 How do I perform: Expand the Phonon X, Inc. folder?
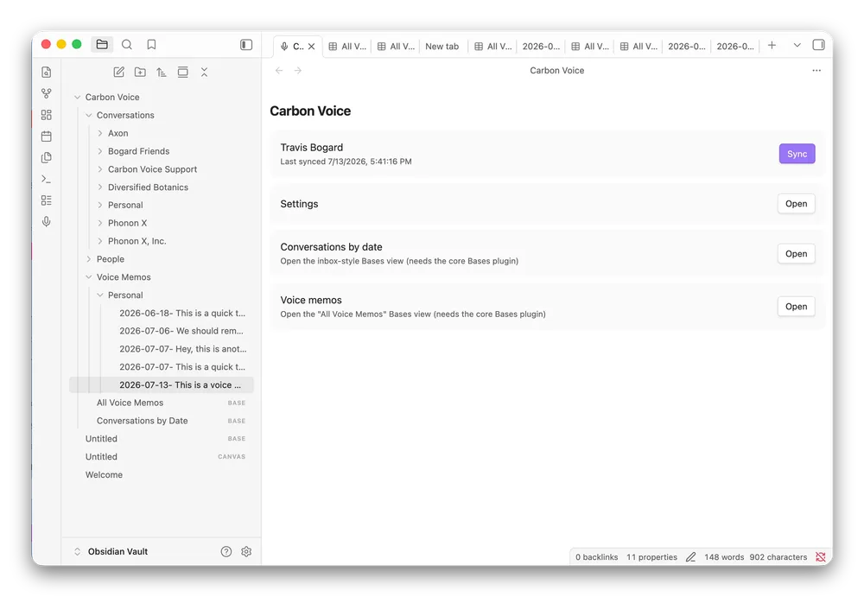100,241
